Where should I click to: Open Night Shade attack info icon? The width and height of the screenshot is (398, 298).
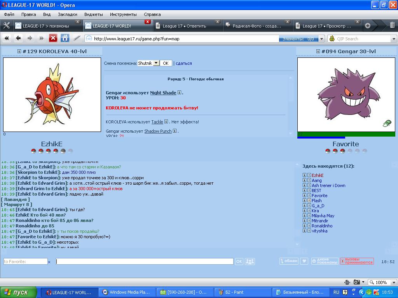tap(179, 92)
